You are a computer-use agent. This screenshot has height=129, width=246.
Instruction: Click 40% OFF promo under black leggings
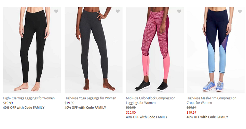tap(24, 108)
